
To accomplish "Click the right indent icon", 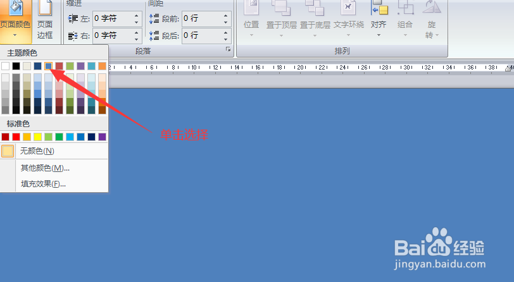I will (x=73, y=35).
